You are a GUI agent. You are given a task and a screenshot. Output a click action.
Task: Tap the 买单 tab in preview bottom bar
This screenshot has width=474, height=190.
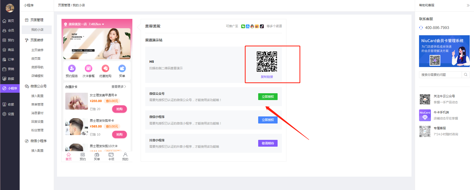(x=97, y=156)
